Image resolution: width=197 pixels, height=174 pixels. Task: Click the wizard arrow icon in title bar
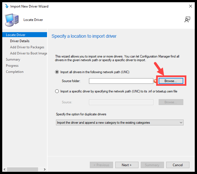point(6,6)
